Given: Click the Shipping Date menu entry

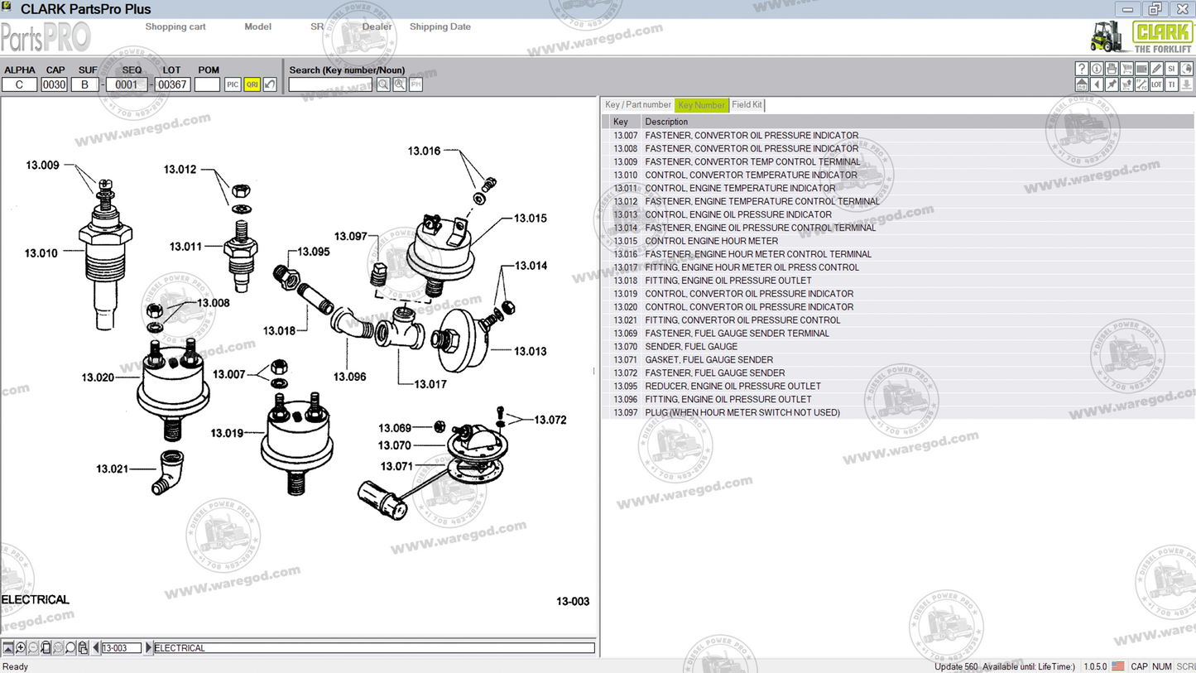Looking at the screenshot, I should click(439, 26).
